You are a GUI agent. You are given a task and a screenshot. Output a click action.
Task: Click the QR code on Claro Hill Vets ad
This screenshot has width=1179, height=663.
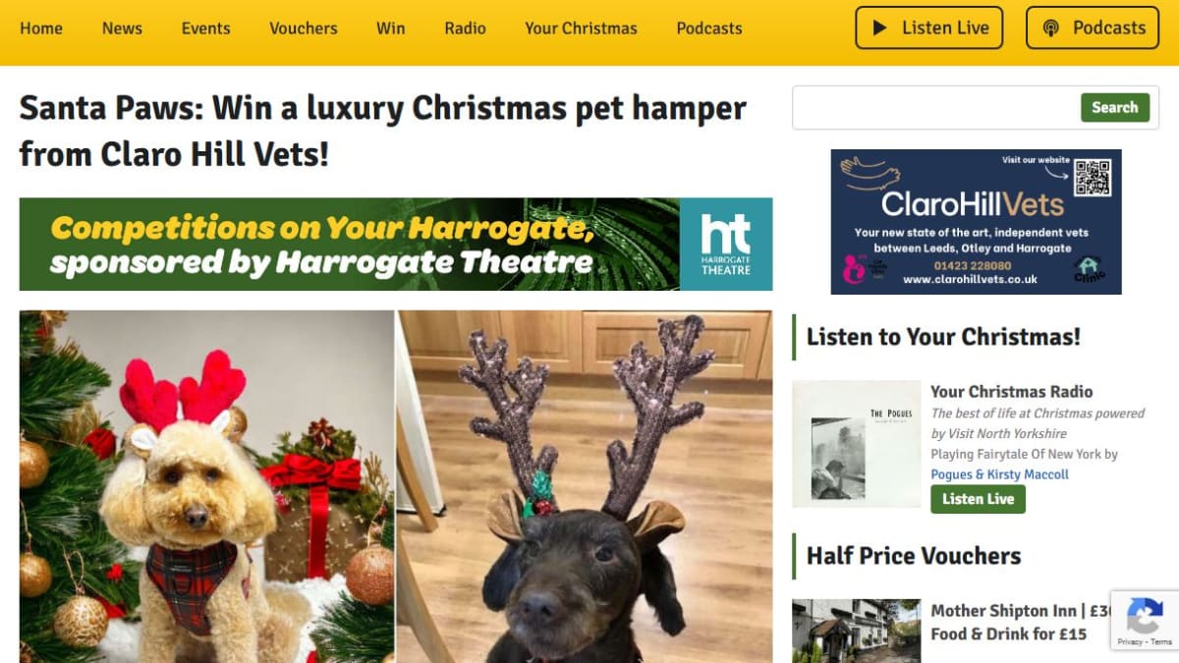1093,178
